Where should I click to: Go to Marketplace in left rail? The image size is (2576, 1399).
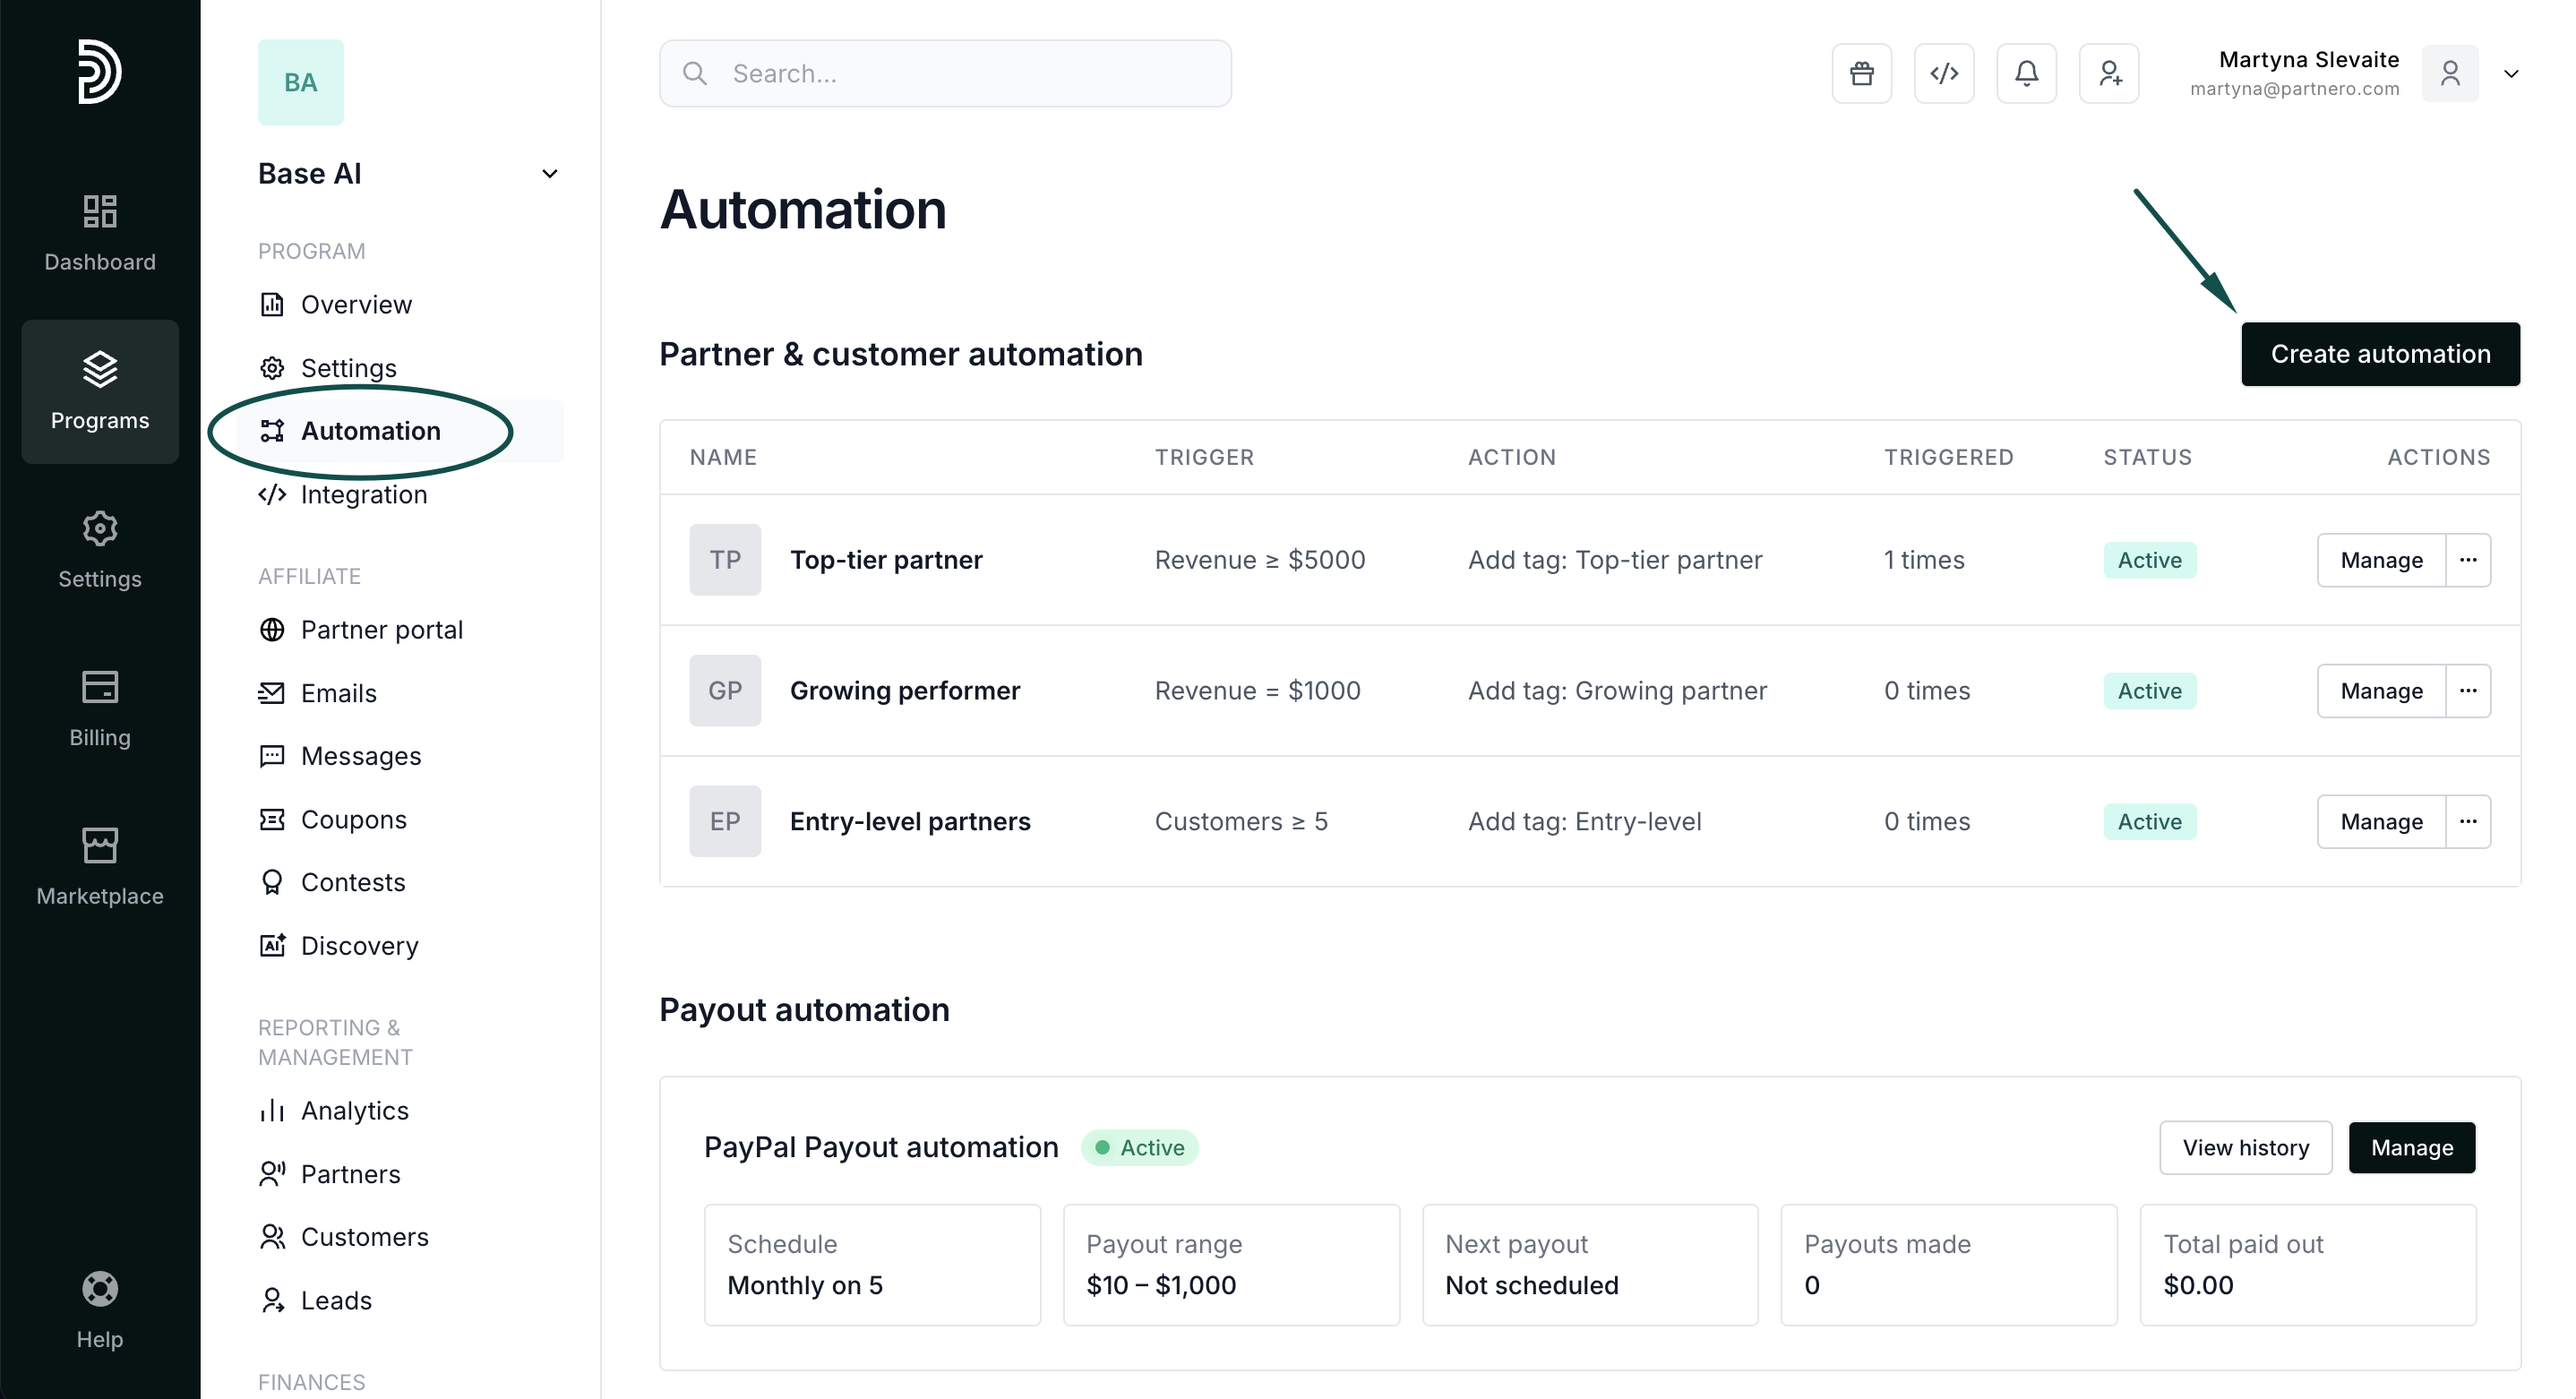tap(100, 866)
